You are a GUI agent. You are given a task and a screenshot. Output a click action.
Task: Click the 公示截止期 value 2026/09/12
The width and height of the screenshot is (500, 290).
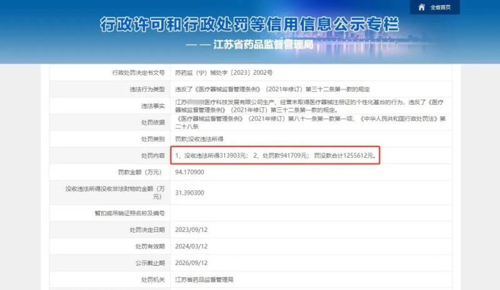(192, 263)
